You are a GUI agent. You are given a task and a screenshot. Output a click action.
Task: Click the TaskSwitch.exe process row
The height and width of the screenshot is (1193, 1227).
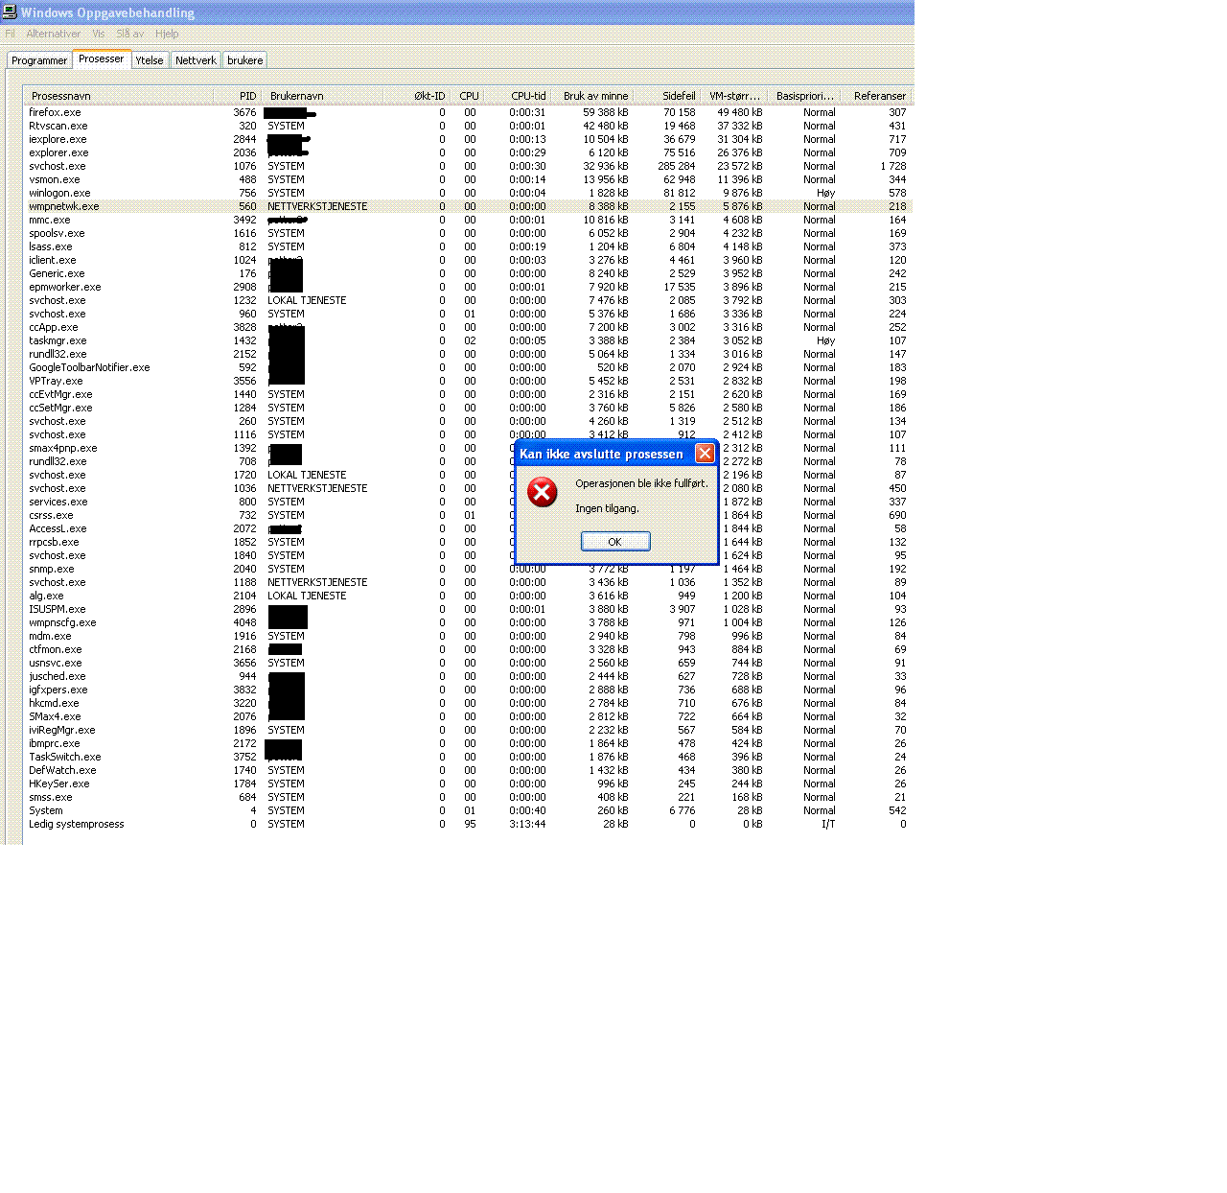pyautogui.click(x=468, y=757)
